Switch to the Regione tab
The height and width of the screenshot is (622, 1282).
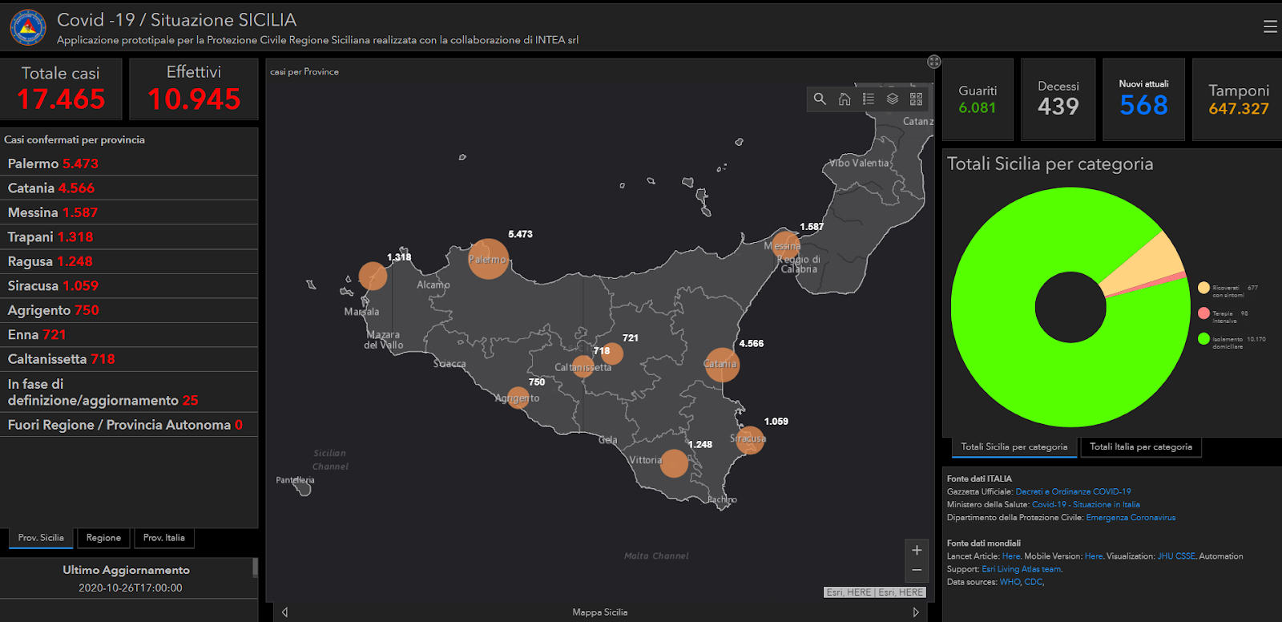pos(103,538)
